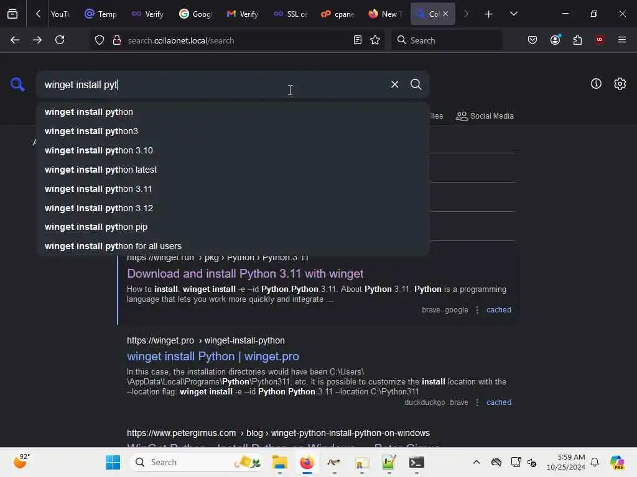Open uBlock Origin extension icon
Screen dimensions: 637x477
tap(599, 40)
